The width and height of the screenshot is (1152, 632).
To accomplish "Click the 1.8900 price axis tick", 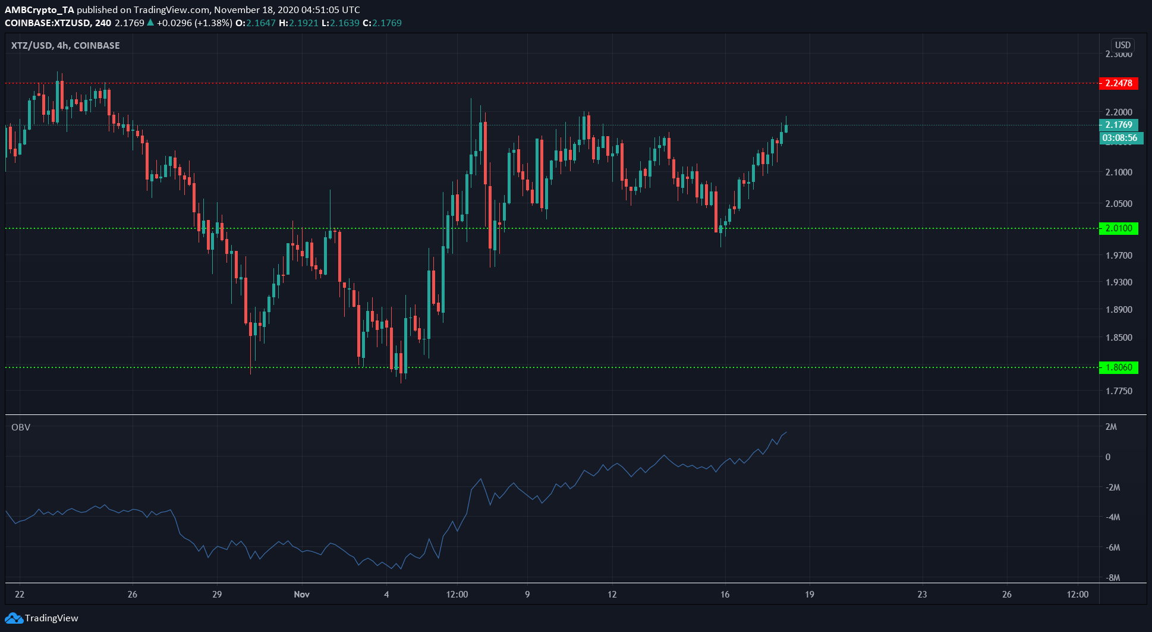I will click(x=1119, y=310).
